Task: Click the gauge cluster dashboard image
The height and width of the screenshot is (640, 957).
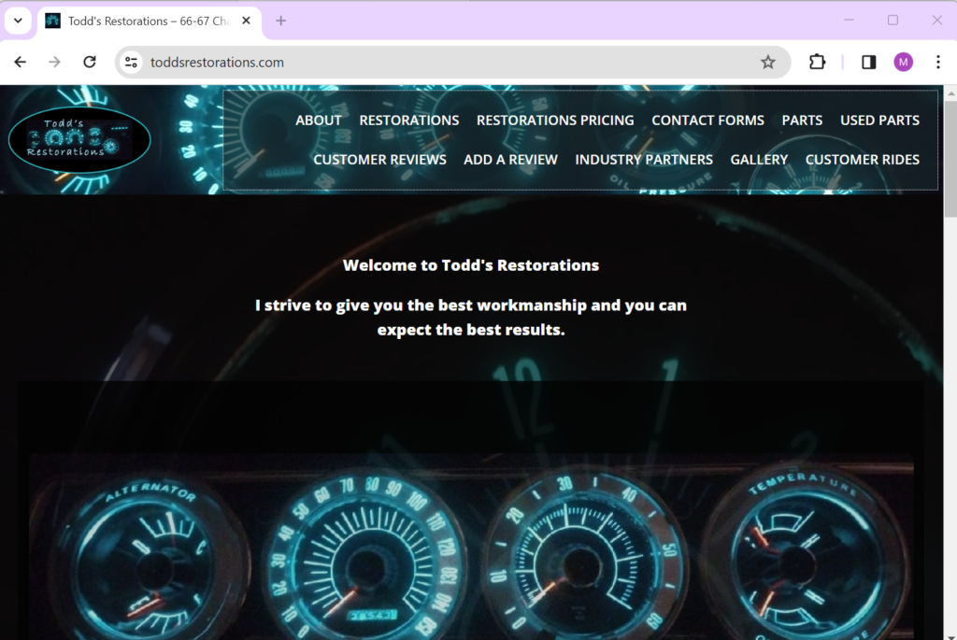Action: tap(471, 546)
